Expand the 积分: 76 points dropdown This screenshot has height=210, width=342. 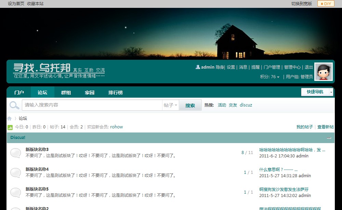click(269, 77)
